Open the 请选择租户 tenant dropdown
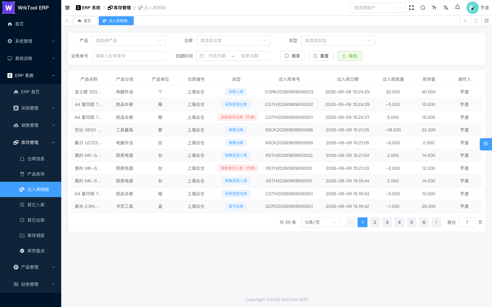Image resolution: width=492 pixels, height=307 pixels. (x=378, y=8)
